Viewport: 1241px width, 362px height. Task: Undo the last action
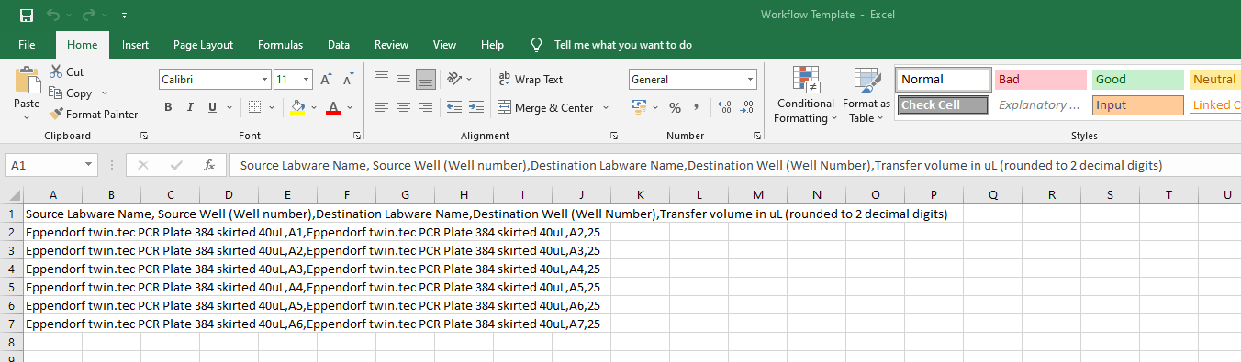pyautogui.click(x=54, y=15)
